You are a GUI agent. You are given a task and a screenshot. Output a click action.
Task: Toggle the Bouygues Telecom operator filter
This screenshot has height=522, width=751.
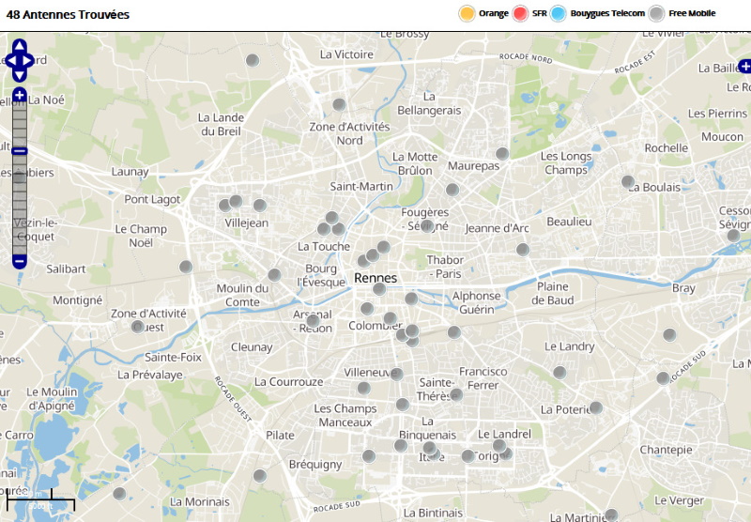(x=559, y=13)
